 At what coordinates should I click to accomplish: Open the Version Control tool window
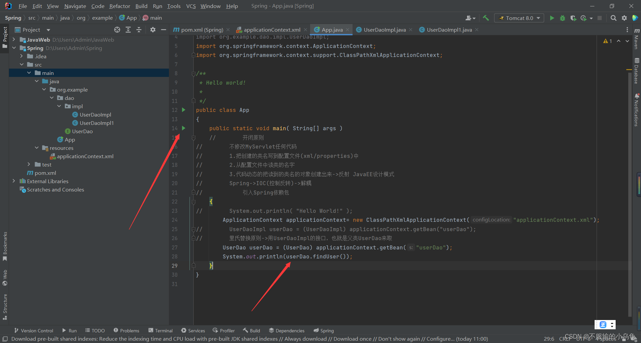(x=34, y=331)
